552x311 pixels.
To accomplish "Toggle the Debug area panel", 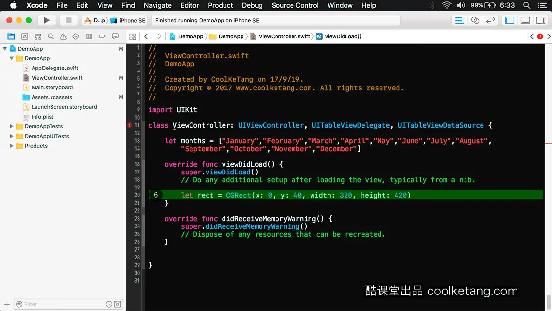I will 525,20.
